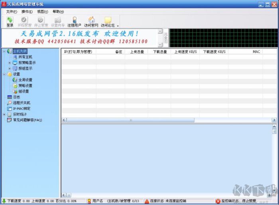Open 远程开关机 (remote power) in sidebar
Screen dimensions: 279x205
(x=21, y=103)
